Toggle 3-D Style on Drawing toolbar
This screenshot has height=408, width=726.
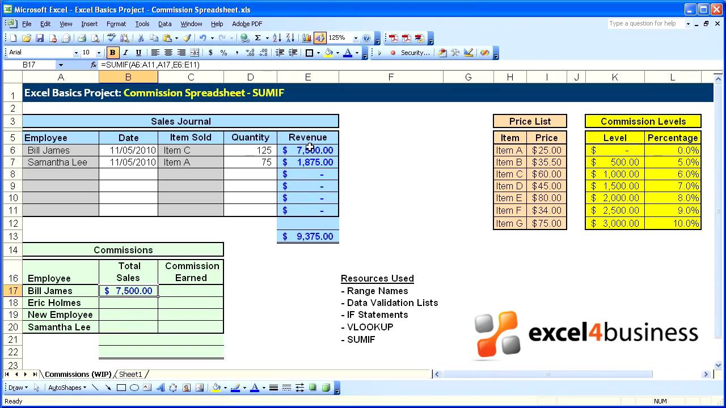326,388
